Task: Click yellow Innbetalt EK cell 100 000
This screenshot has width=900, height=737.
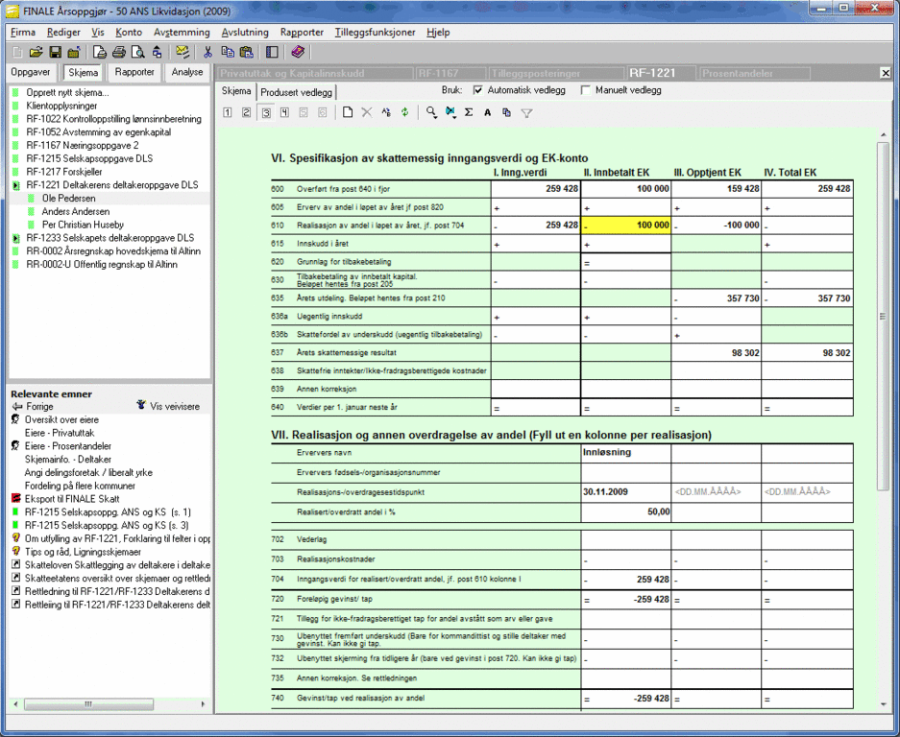Action: (x=625, y=226)
